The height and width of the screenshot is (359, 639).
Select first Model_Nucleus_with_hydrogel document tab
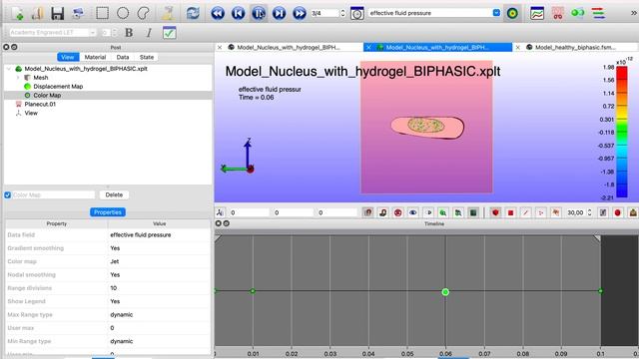(x=289, y=47)
